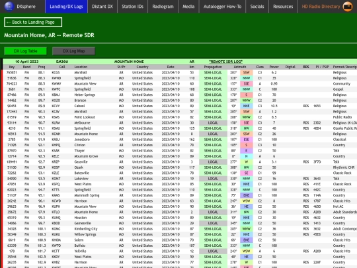Click the Public Radio format cell
The image size is (357, 268).
click(342, 117)
